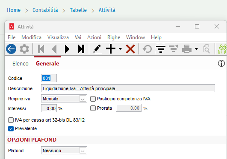This screenshot has width=227, height=159.
Task: Open the Righe menu
Action: coord(114,37)
